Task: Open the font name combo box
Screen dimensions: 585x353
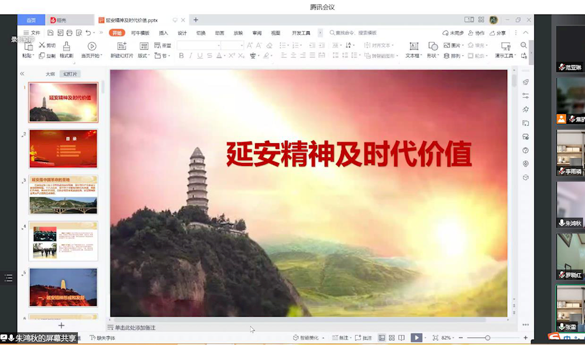Action: (199, 46)
